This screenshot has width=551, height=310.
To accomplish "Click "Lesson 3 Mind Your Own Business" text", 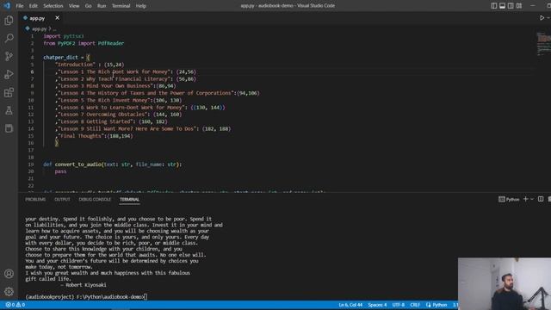I will [105, 86].
